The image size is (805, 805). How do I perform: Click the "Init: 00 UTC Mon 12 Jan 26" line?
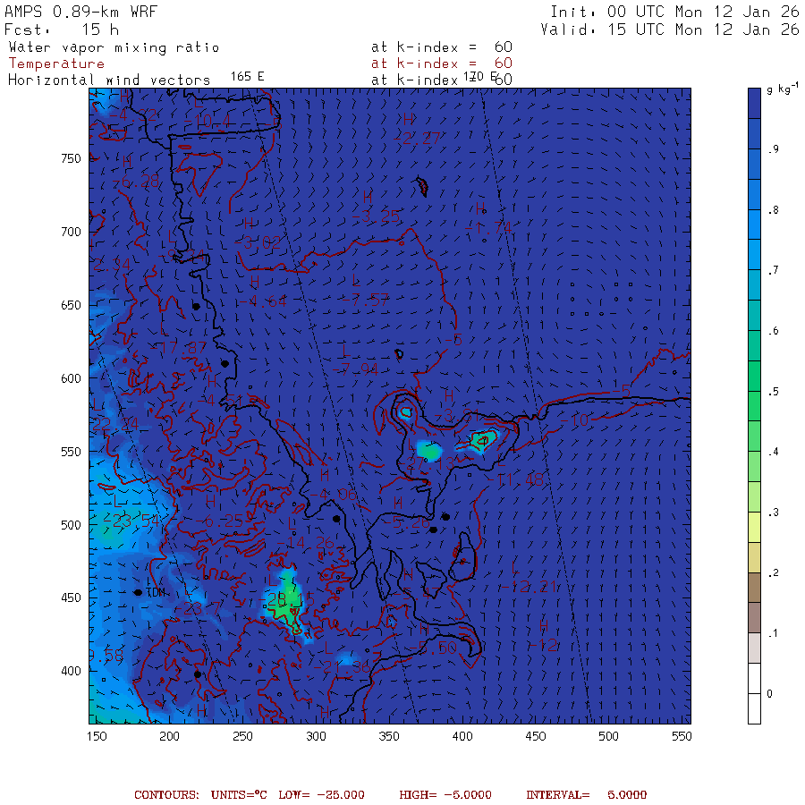tap(674, 12)
